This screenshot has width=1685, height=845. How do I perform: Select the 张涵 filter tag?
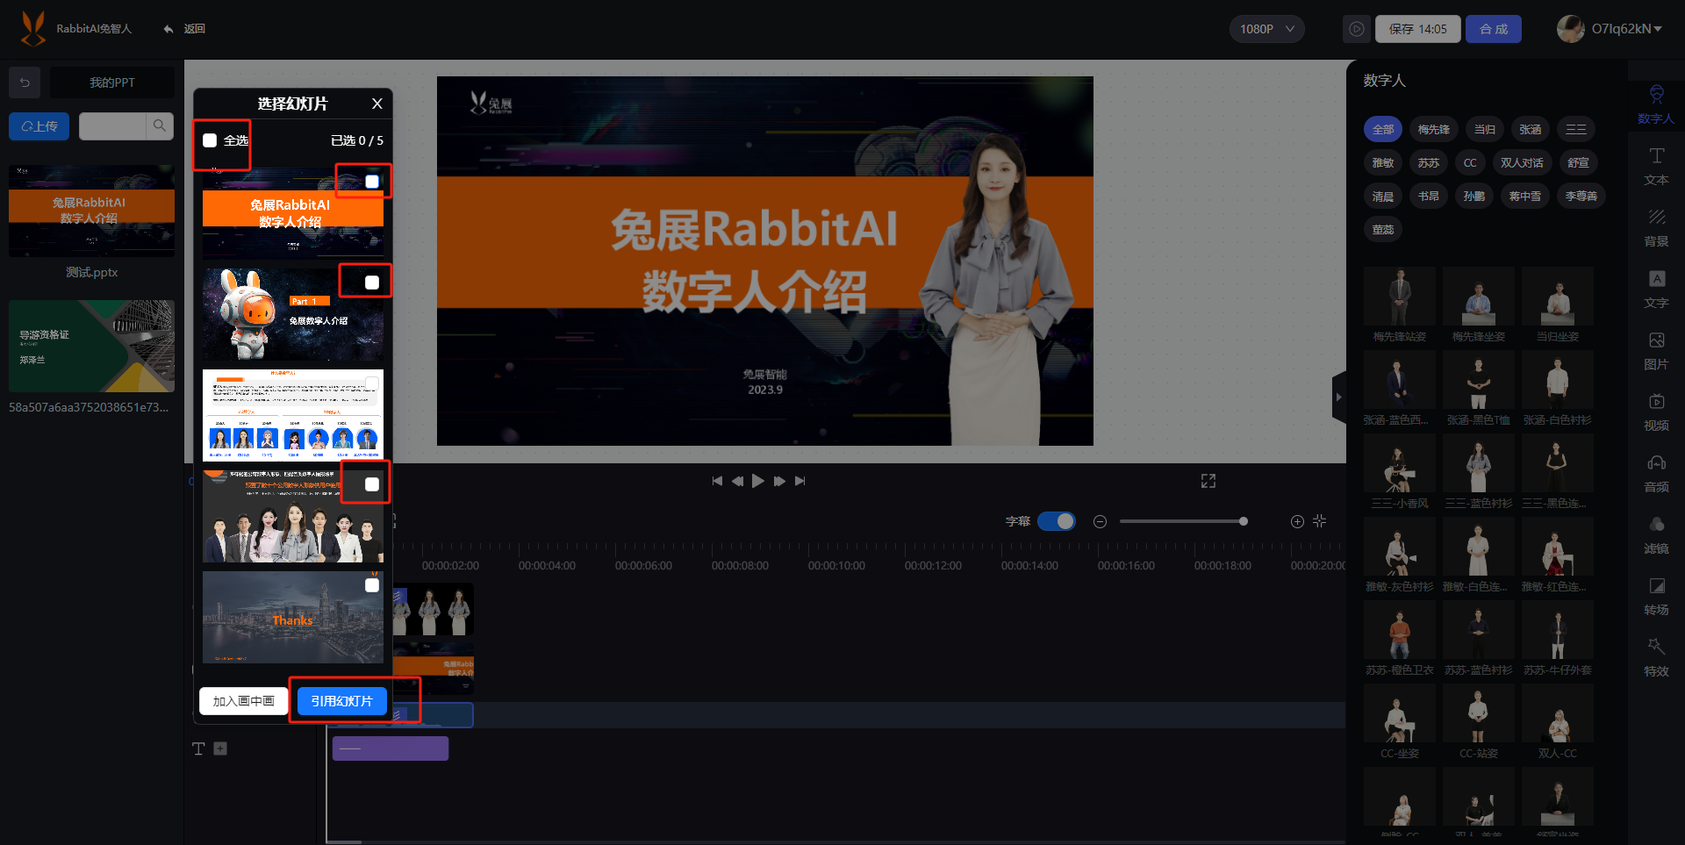(x=1530, y=130)
